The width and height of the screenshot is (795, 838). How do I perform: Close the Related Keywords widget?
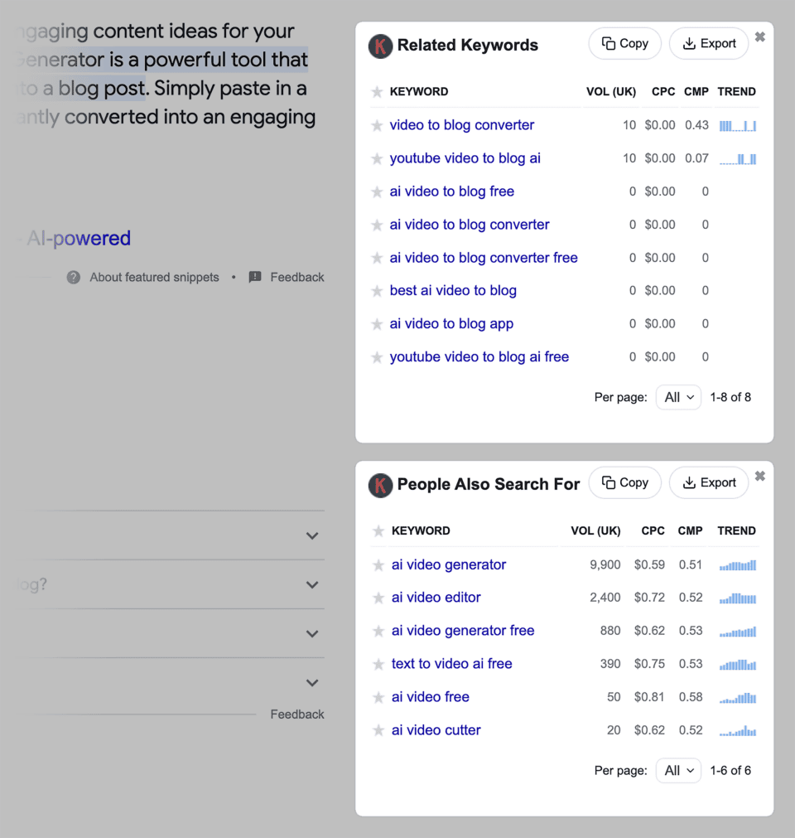tap(760, 37)
